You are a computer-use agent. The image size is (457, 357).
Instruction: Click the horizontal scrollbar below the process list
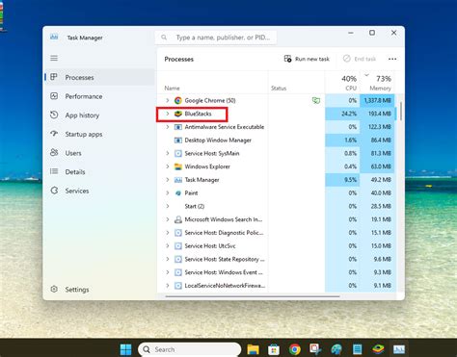point(253,296)
